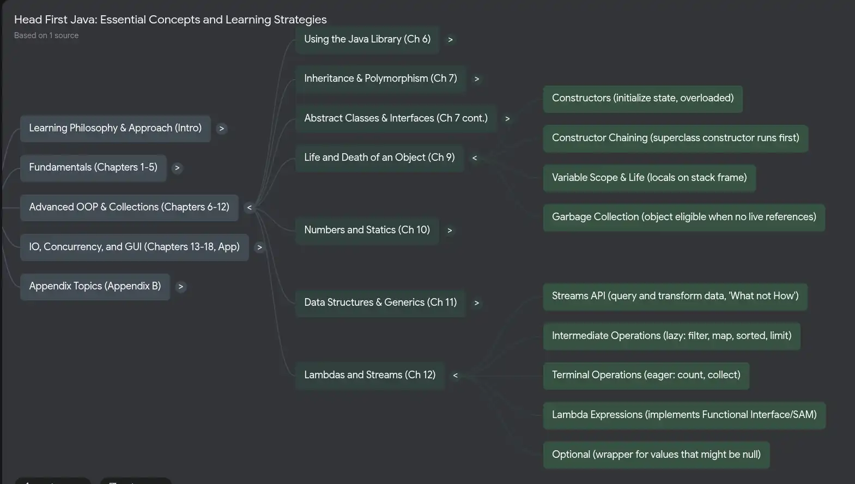The width and height of the screenshot is (855, 484).
Task: Expand Numbers and Statics (Ch 10) arrow
Action: (x=450, y=231)
